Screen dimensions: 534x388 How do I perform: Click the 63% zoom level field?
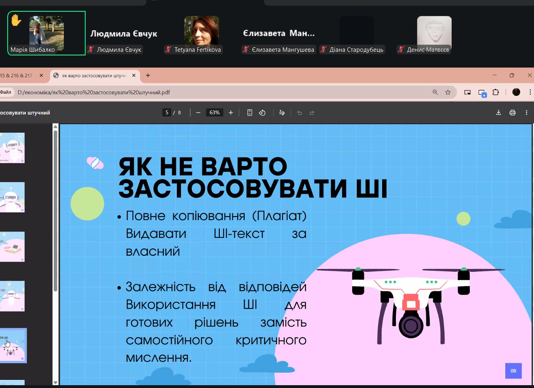214,113
